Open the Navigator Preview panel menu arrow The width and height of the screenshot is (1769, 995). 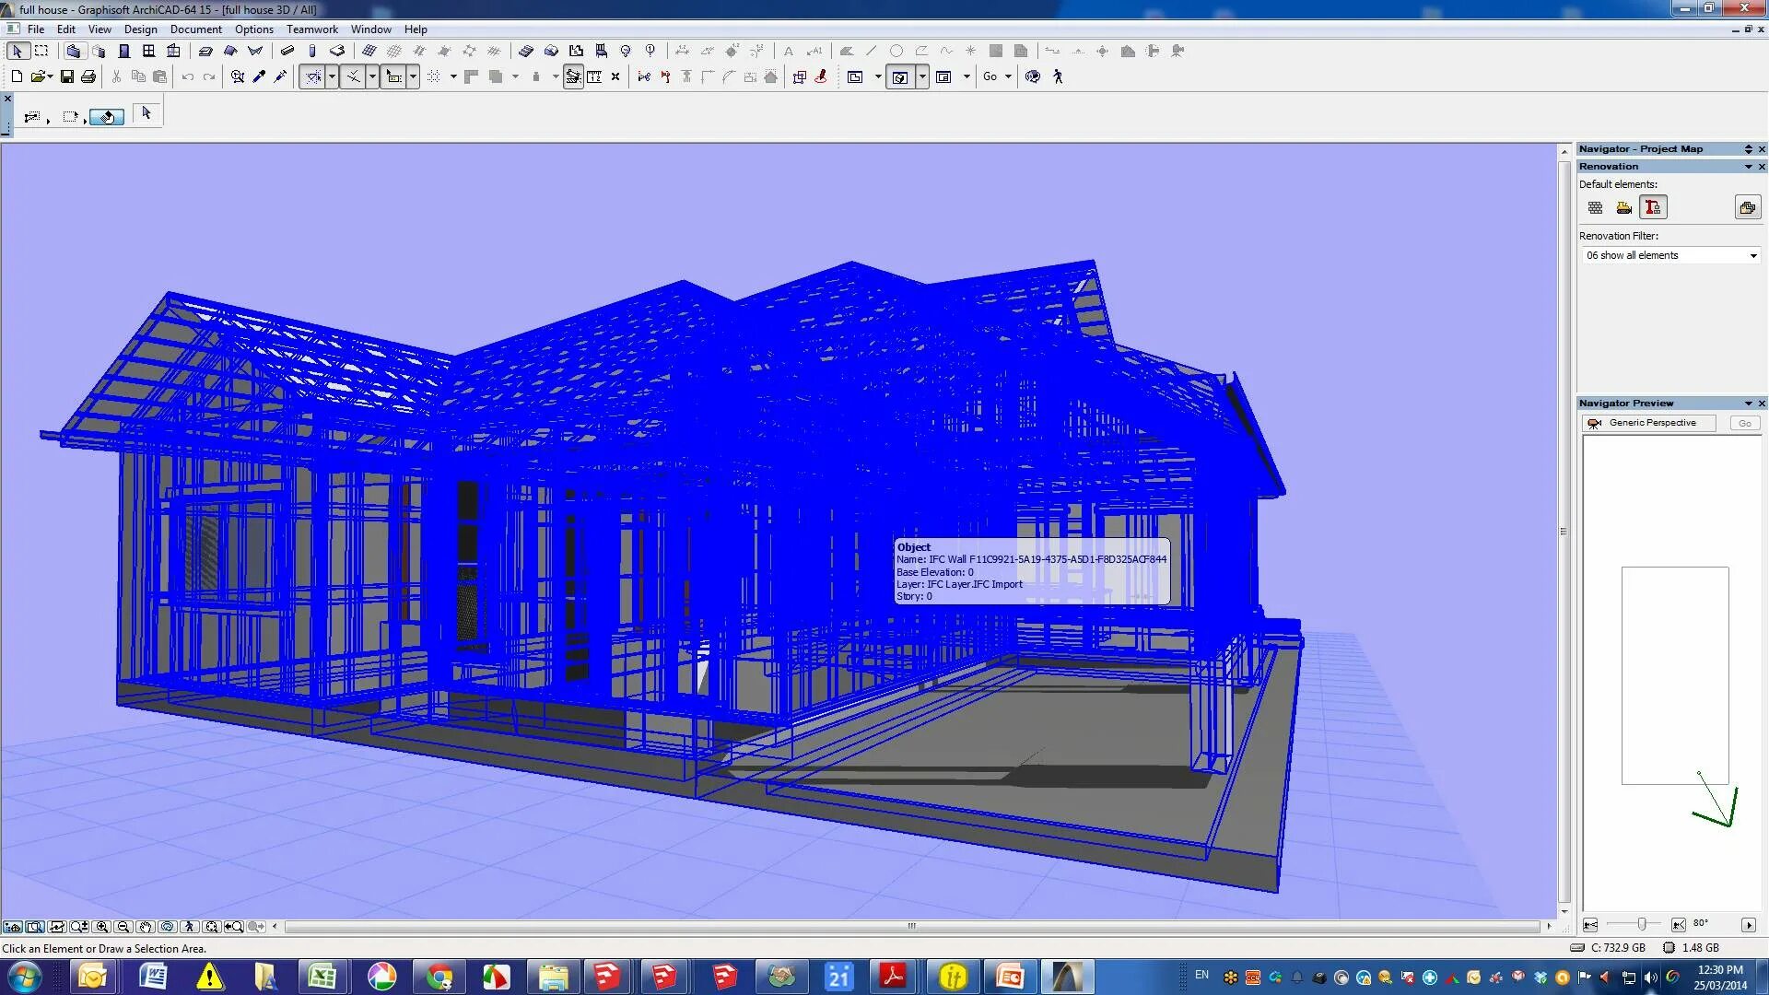click(x=1748, y=404)
